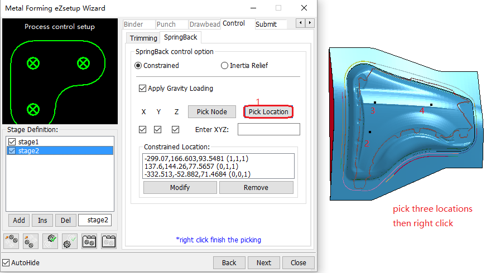Switch to the Trimming sub-tab
The image size is (486, 273).
click(x=143, y=38)
